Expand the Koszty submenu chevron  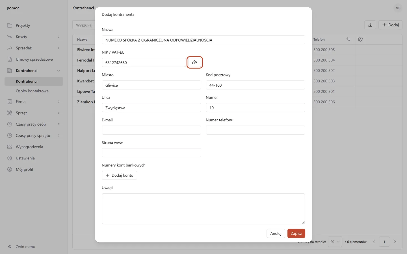[x=59, y=37]
